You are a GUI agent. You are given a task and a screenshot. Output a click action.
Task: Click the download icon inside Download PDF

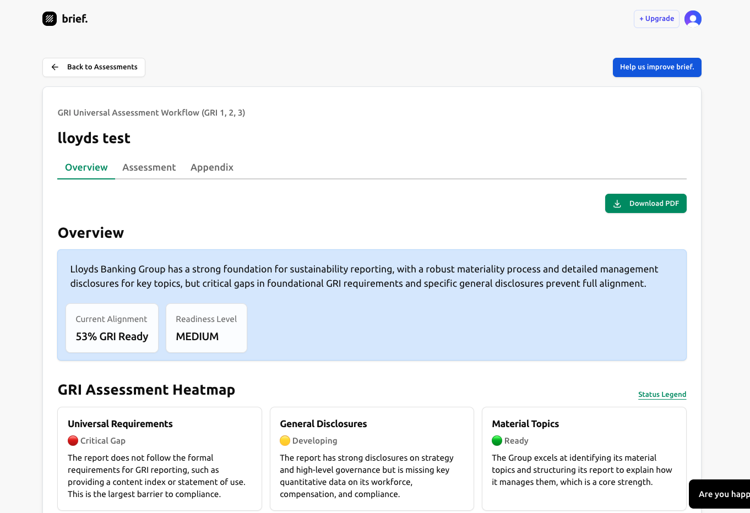[x=618, y=203]
